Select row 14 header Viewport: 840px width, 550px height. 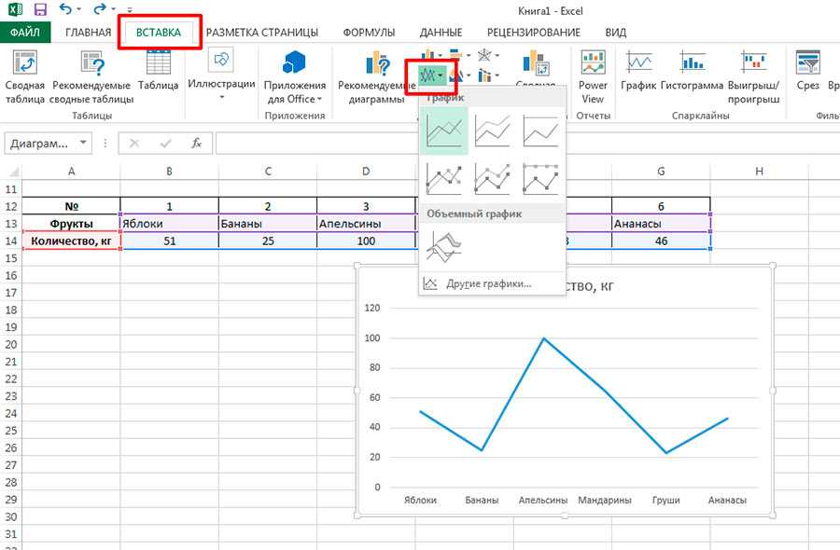[11, 241]
